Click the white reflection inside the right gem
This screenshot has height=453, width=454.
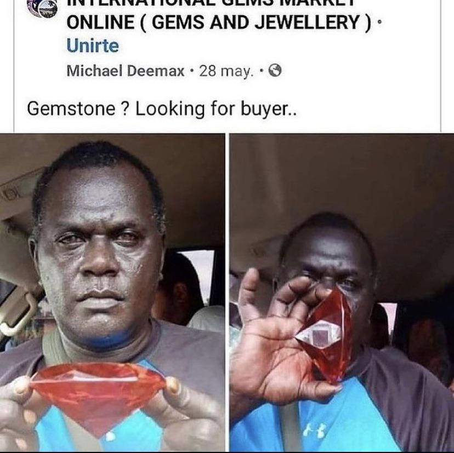pos(317,336)
